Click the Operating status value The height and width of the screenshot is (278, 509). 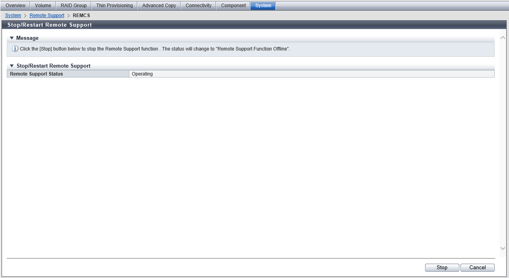pyautogui.click(x=142, y=74)
